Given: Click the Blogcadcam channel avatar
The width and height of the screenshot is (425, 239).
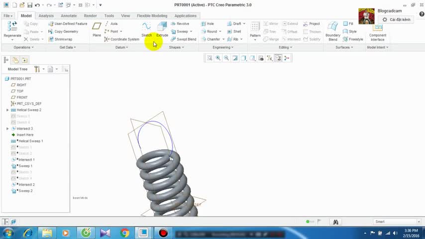Looking at the screenshot, I should point(366,16).
